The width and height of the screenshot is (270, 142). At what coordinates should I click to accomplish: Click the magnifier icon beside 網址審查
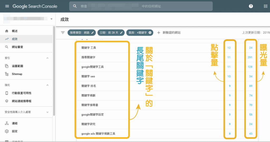7,47
